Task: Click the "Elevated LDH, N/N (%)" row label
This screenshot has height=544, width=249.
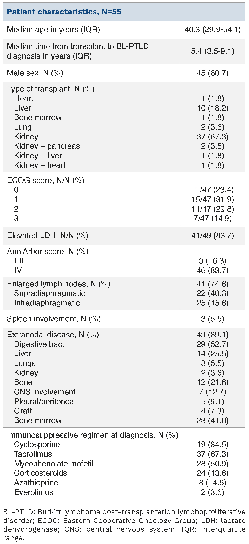Action: click(48, 235)
